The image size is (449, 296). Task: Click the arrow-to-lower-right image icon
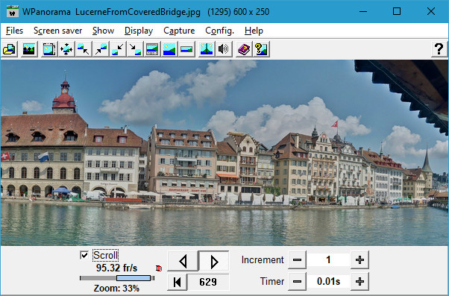[135, 49]
